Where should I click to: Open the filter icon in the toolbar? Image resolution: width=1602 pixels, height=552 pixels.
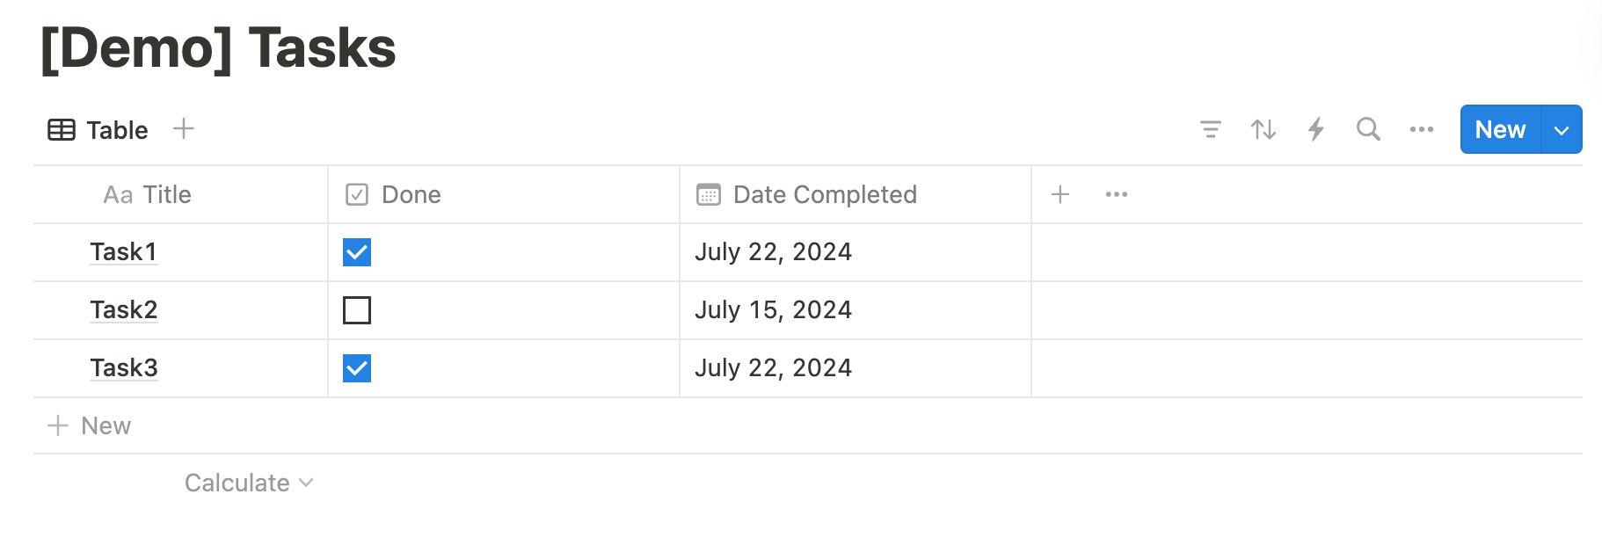[x=1210, y=130]
